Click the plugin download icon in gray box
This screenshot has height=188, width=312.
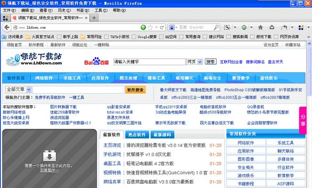point(50,156)
